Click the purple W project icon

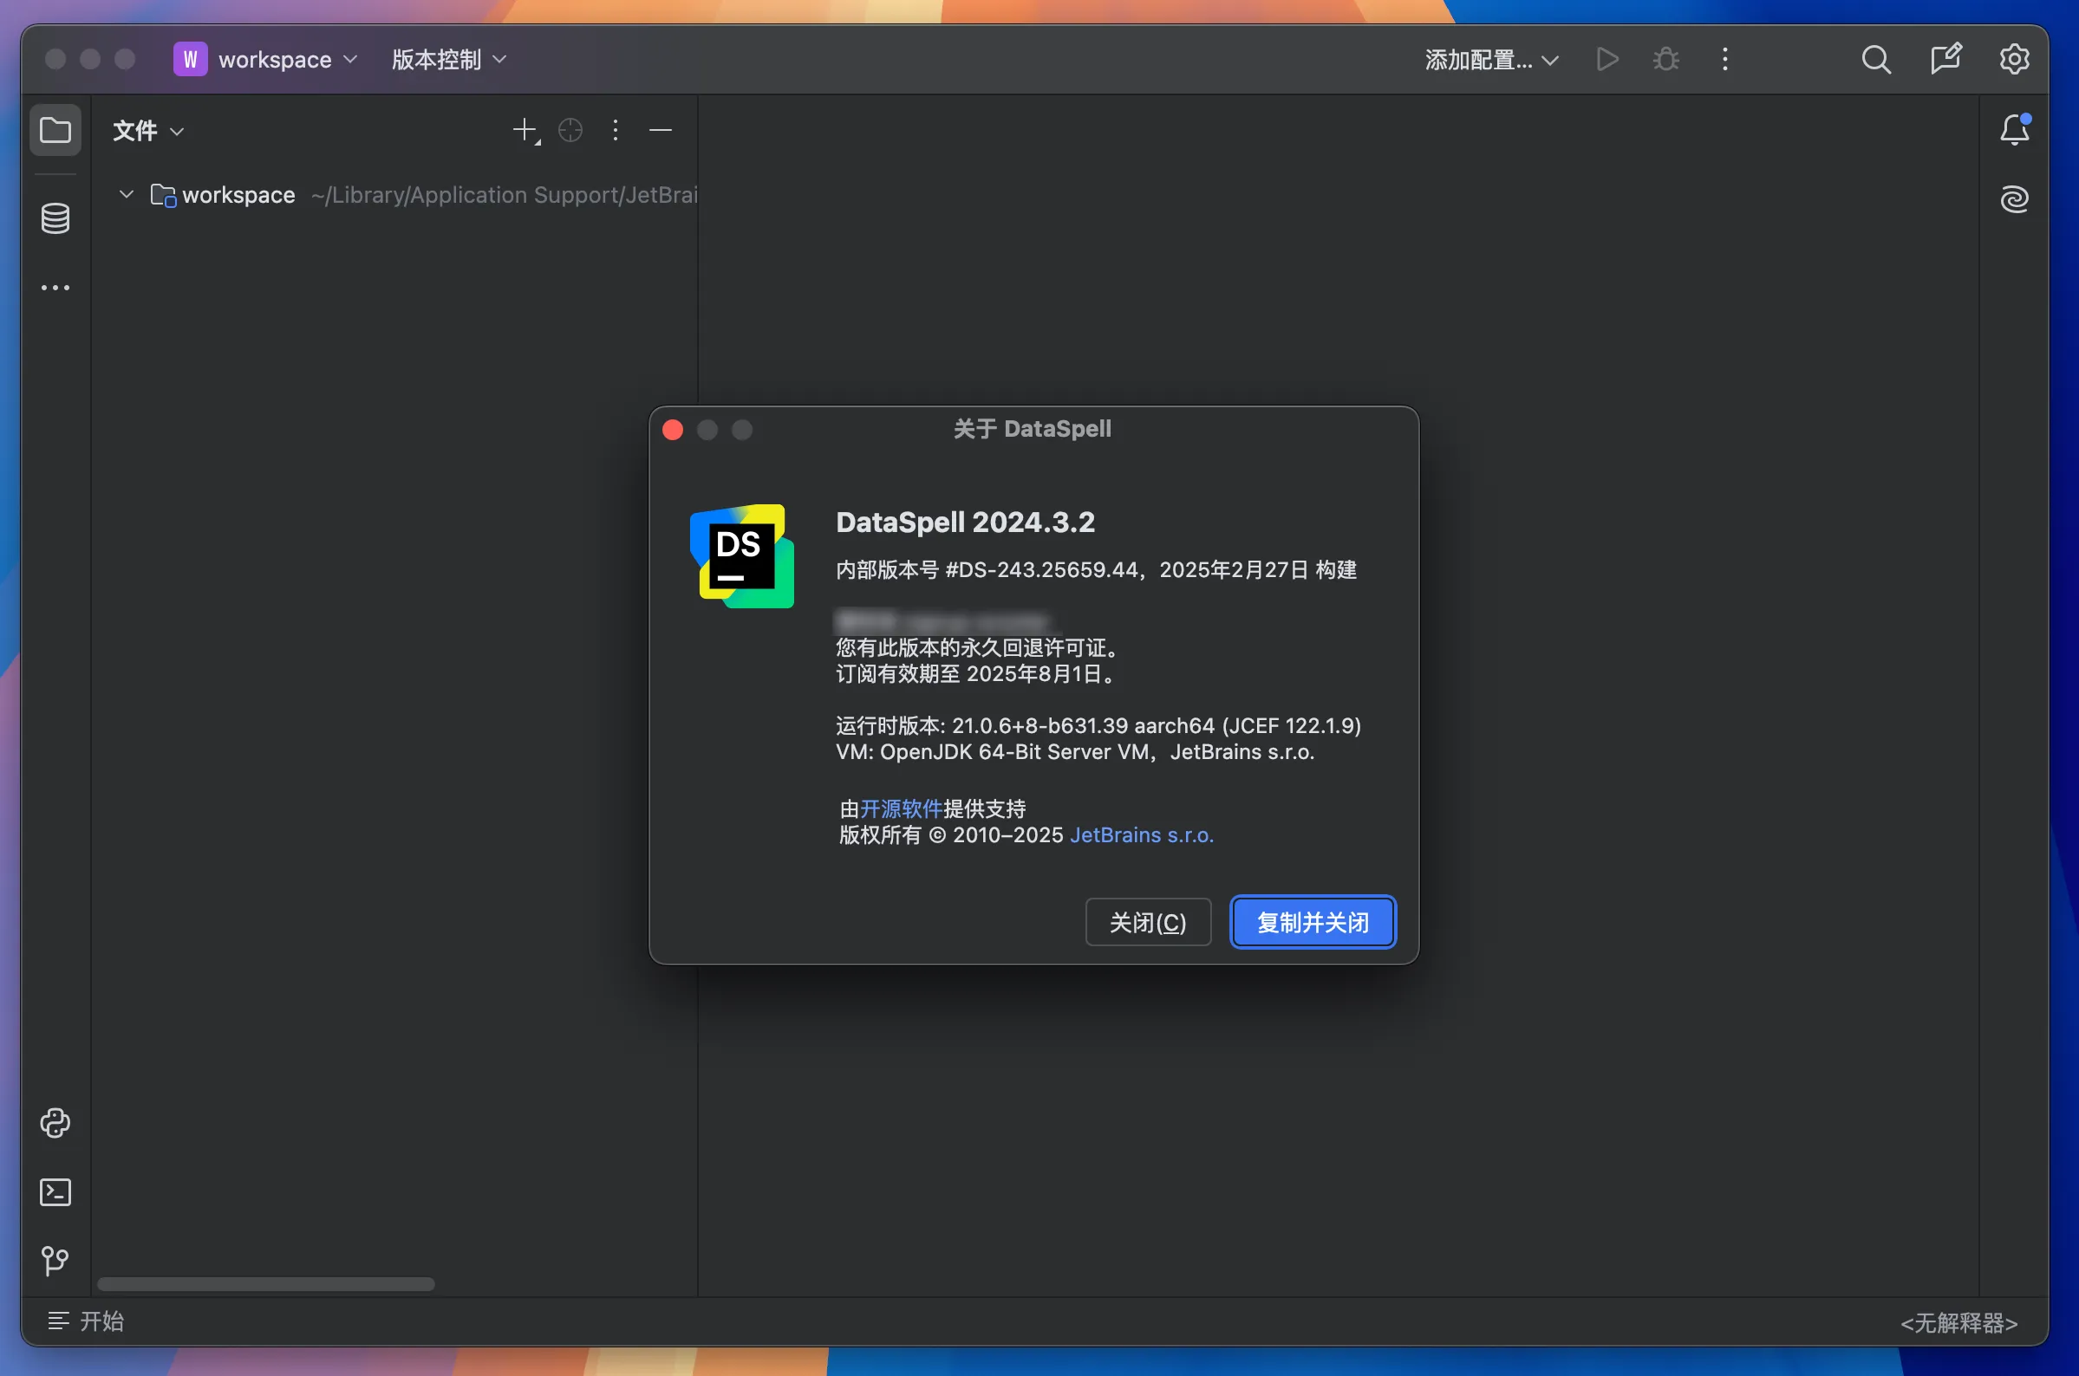tap(191, 60)
